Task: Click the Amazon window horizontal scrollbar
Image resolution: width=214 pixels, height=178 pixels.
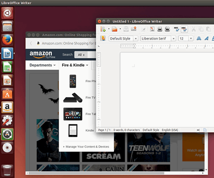Action: tap(96, 173)
